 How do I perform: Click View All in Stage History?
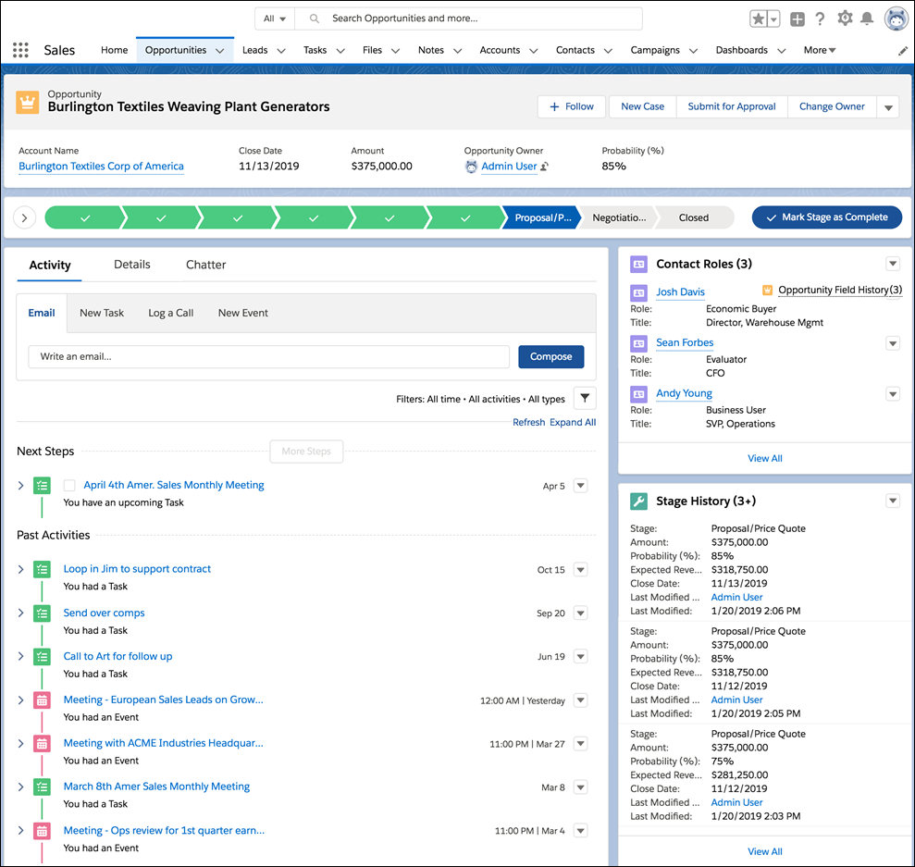click(765, 852)
